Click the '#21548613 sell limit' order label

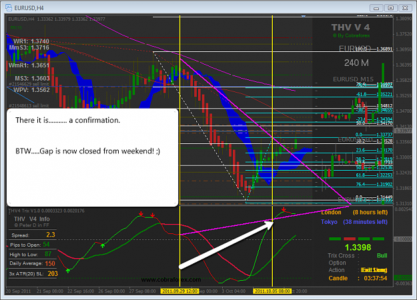(29, 105)
